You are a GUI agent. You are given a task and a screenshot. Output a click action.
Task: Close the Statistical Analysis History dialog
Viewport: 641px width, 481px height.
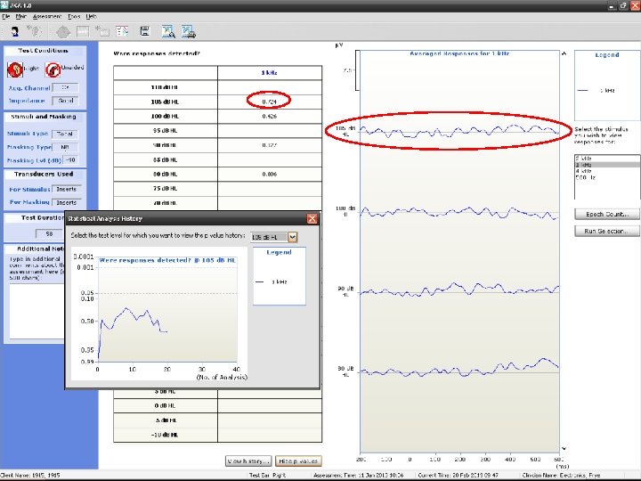click(312, 218)
